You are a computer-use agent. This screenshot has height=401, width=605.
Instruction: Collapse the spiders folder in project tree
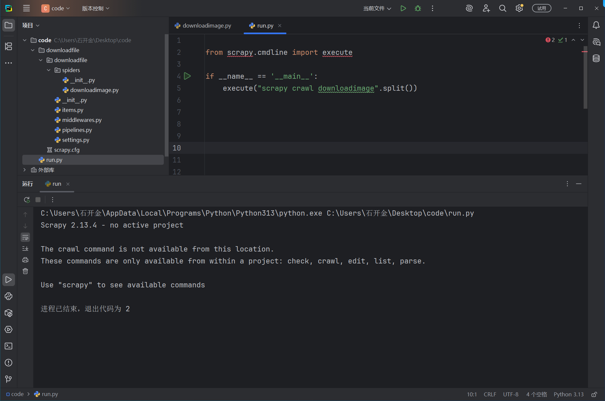coord(49,70)
